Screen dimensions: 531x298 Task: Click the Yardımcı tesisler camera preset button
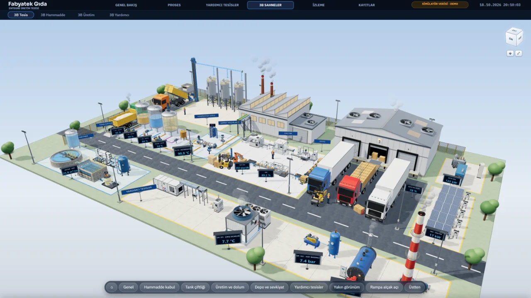pyautogui.click(x=309, y=287)
